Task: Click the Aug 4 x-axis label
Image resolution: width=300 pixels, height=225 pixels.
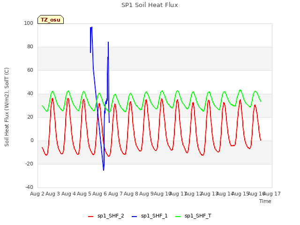Action: [68, 194]
